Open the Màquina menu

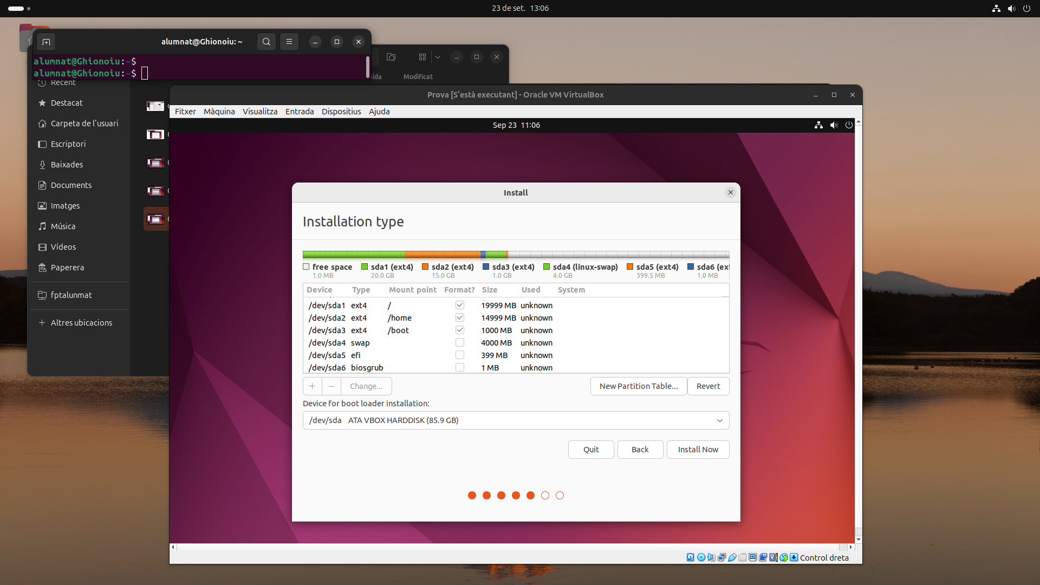click(x=219, y=112)
